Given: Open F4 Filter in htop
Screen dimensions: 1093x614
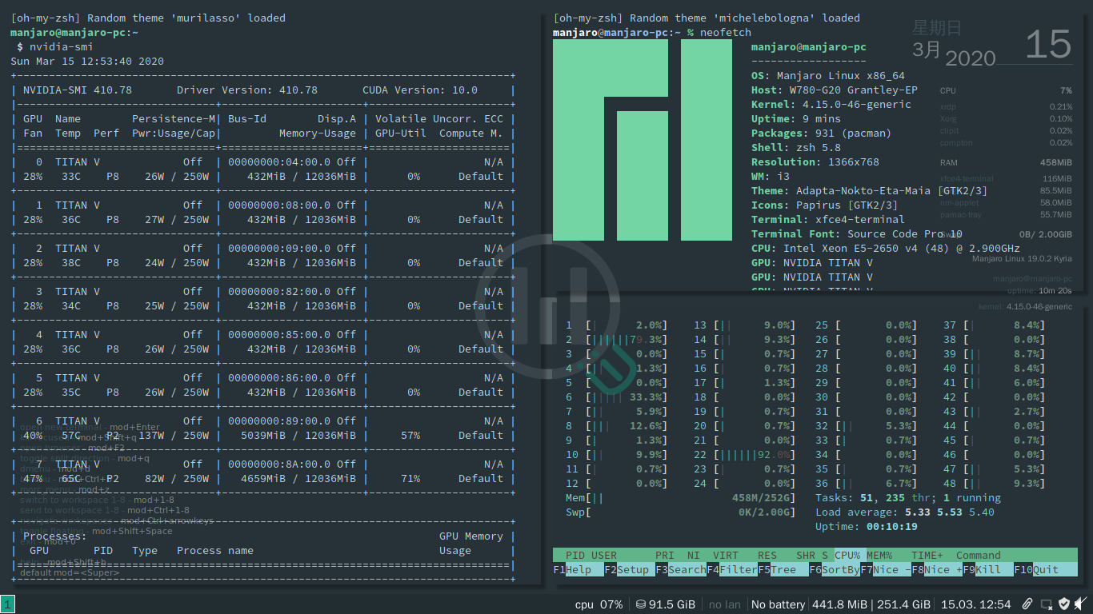Looking at the screenshot, I should 732,570.
